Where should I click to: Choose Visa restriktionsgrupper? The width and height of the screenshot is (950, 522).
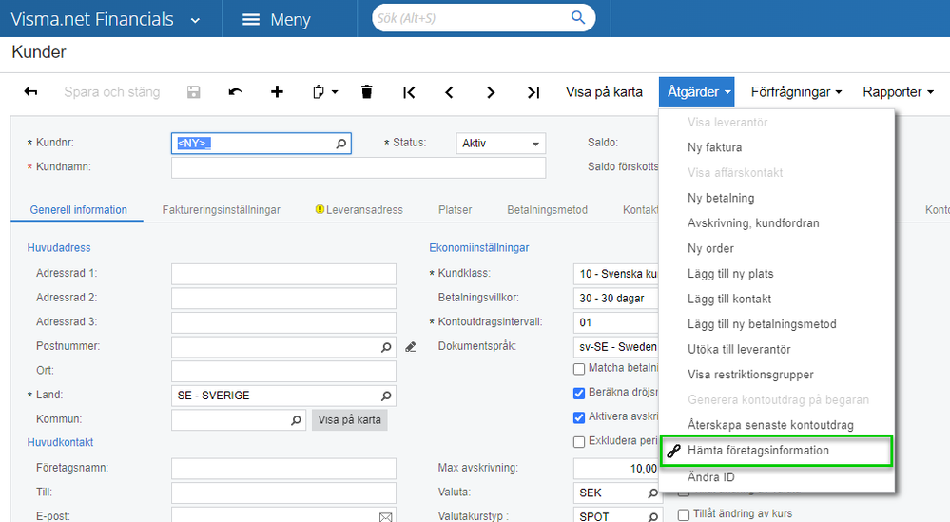coord(750,375)
